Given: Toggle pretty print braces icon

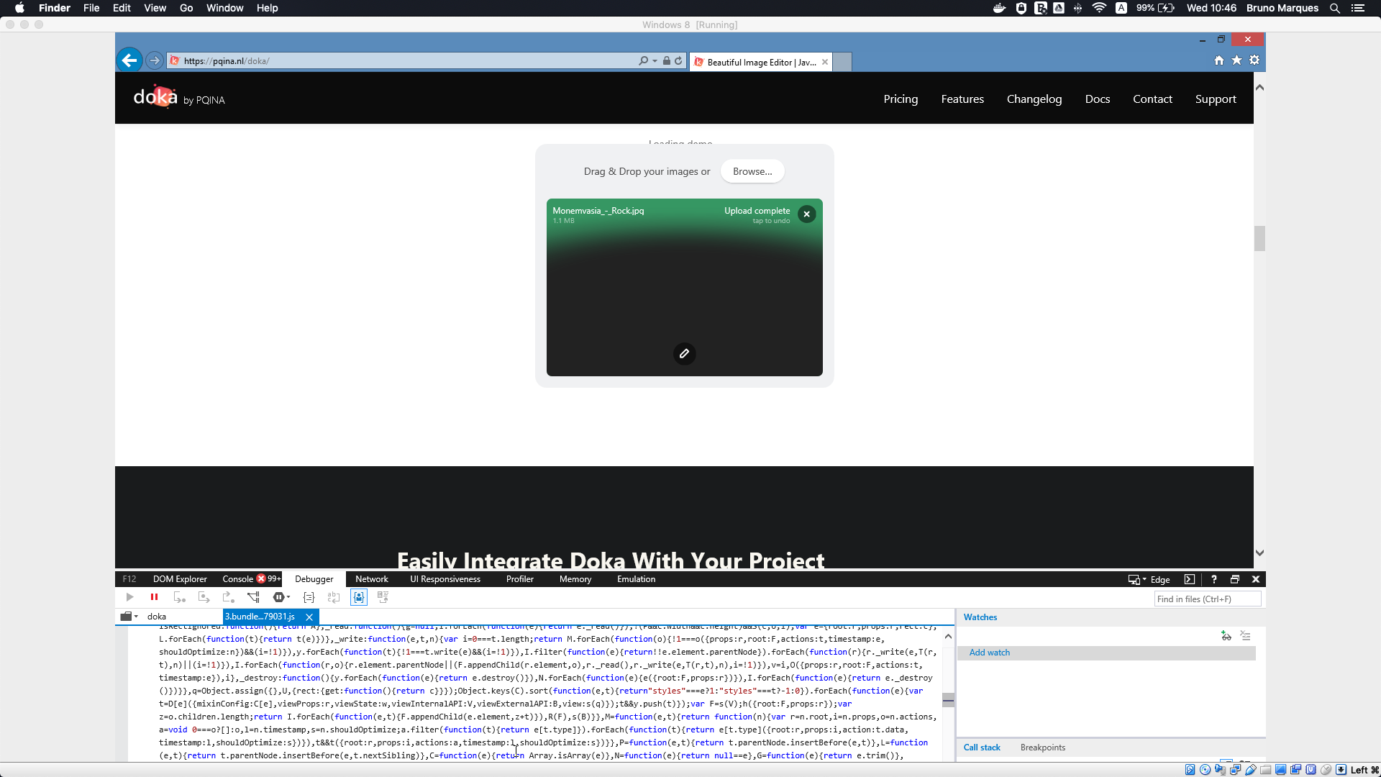Looking at the screenshot, I should [x=309, y=597].
